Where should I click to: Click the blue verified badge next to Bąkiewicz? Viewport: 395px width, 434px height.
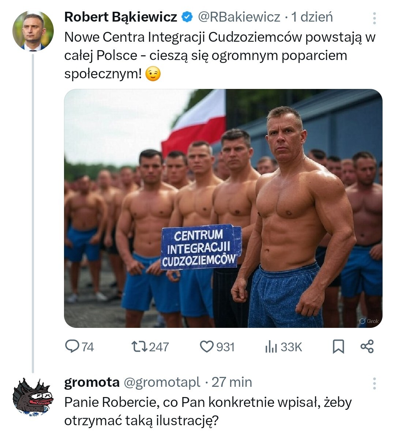click(x=187, y=17)
